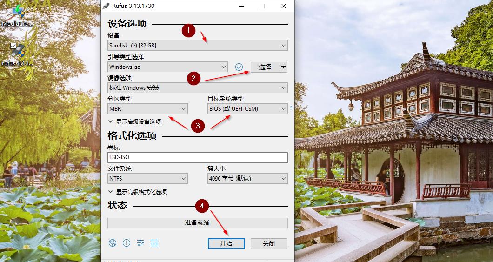Minimize the Rufus window

click(241, 6)
